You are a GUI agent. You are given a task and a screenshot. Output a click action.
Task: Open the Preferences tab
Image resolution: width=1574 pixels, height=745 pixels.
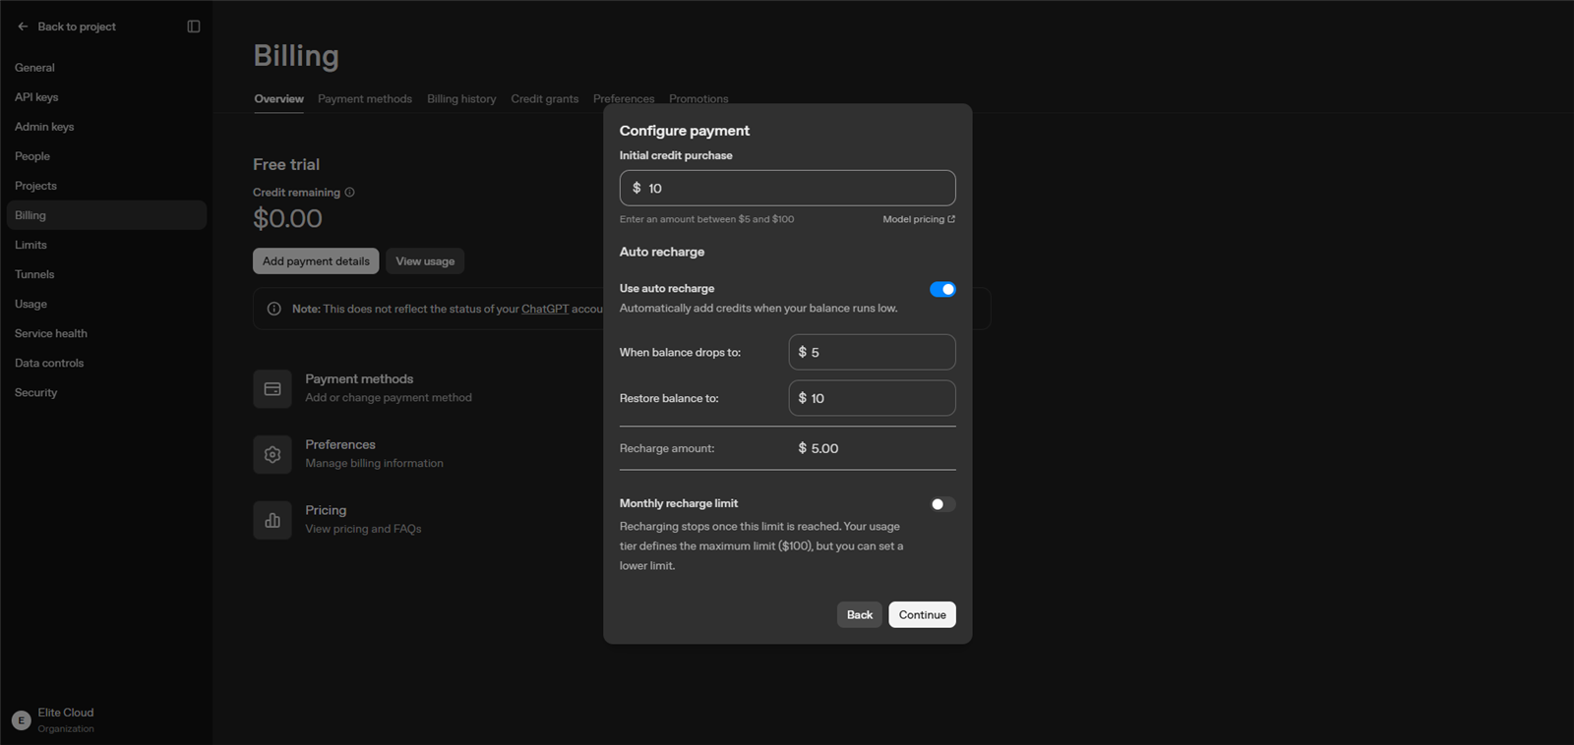click(624, 99)
